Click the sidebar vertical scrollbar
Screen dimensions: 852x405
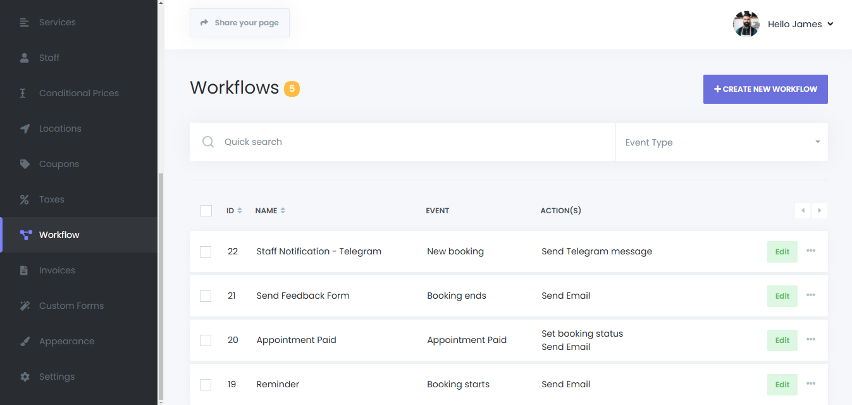point(161,285)
